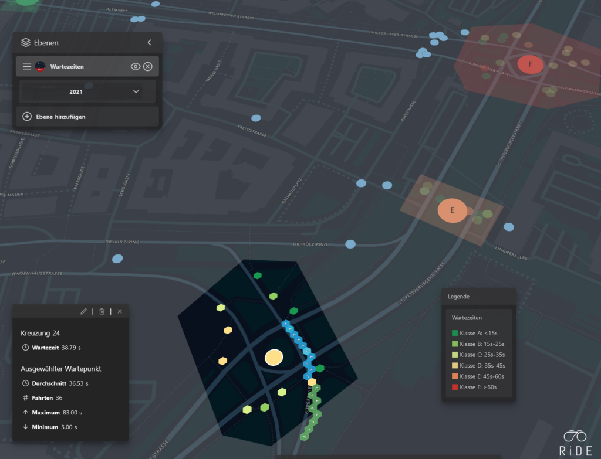Click the clock icon next to Wartezeit
Image resolution: width=601 pixels, height=459 pixels.
coord(25,348)
